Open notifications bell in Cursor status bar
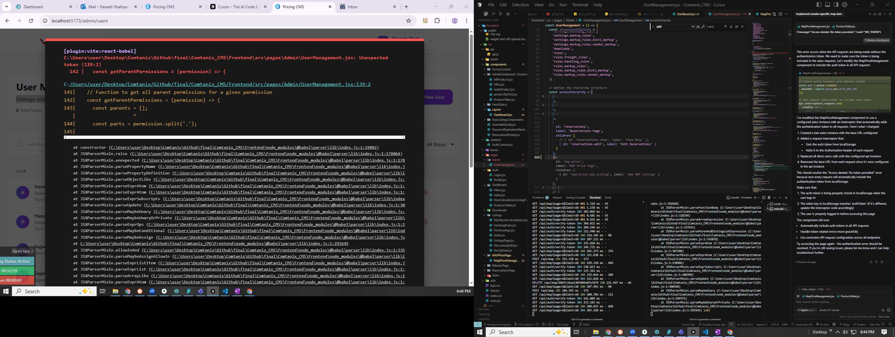This screenshot has width=895, height=337. point(890,324)
